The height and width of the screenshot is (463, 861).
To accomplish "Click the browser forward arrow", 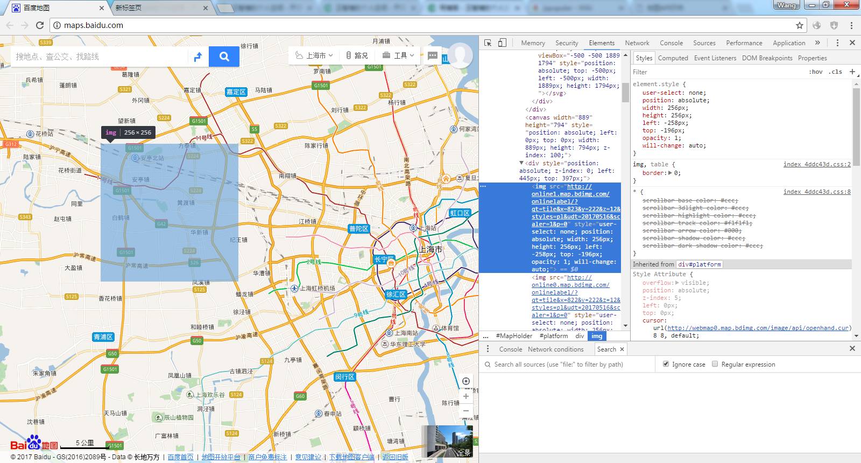I will click(x=25, y=25).
